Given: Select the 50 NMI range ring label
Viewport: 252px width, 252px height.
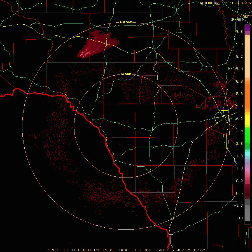Looking at the screenshot, I should coord(126,74).
